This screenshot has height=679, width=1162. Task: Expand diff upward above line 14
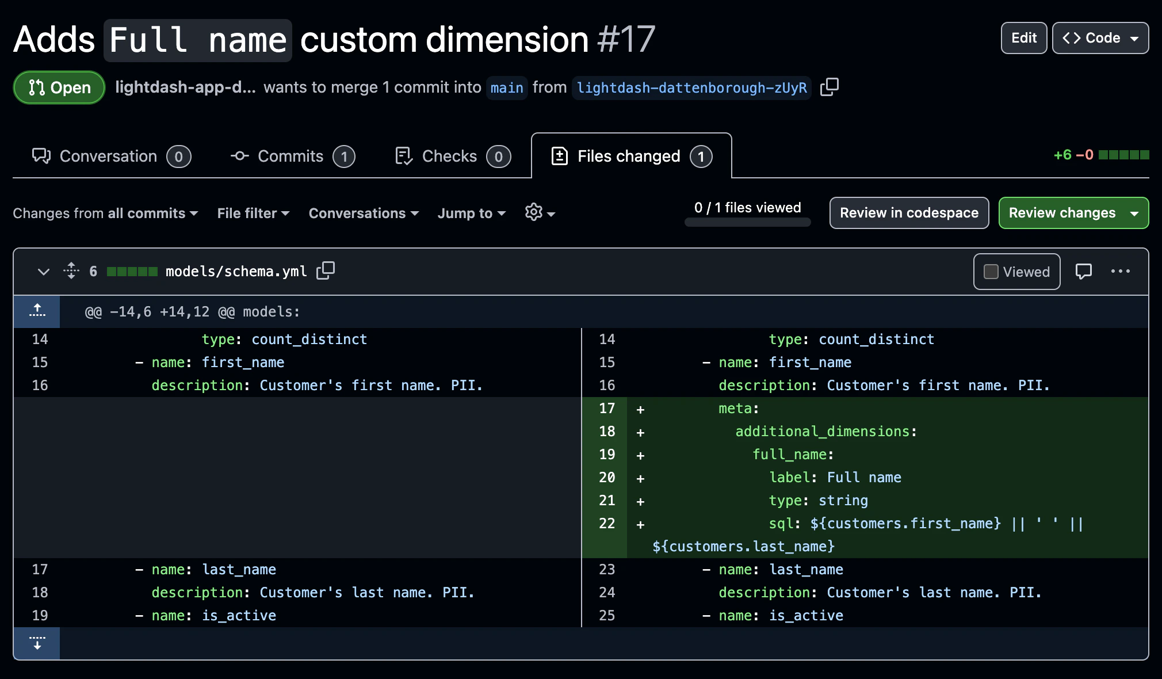37,311
